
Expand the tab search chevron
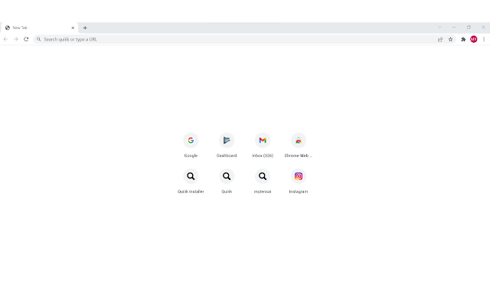click(439, 28)
